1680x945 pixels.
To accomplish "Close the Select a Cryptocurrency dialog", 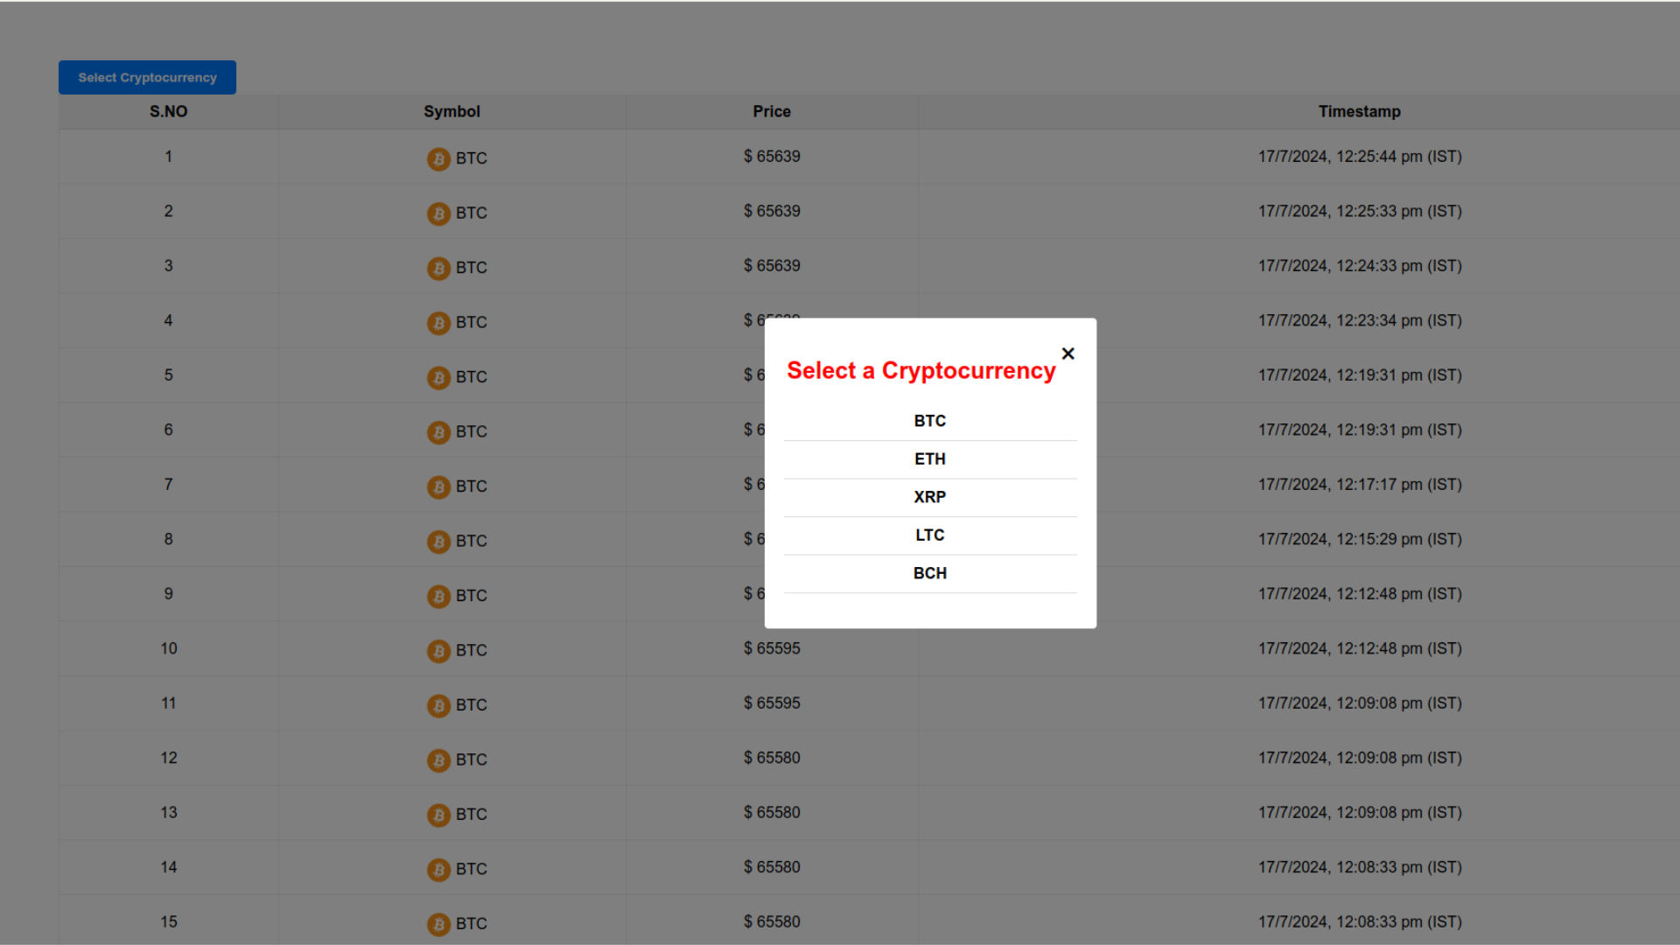I will click(x=1067, y=353).
